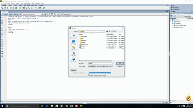Expand the CSS panel group
The width and height of the screenshot is (193, 108).
pyautogui.click(x=172, y=5)
